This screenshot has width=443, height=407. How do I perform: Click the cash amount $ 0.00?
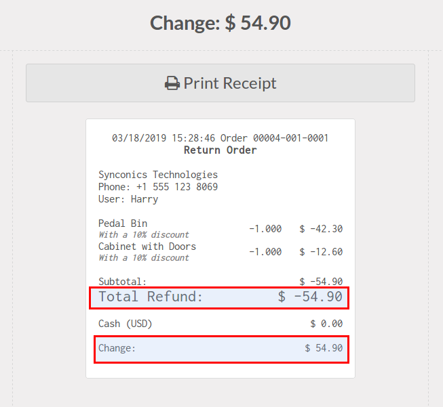(326, 324)
